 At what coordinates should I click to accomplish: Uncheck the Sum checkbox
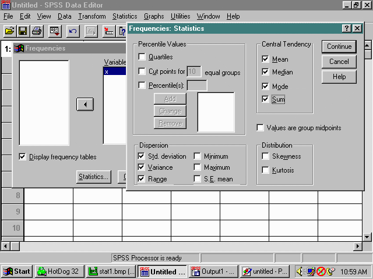[x=265, y=99]
